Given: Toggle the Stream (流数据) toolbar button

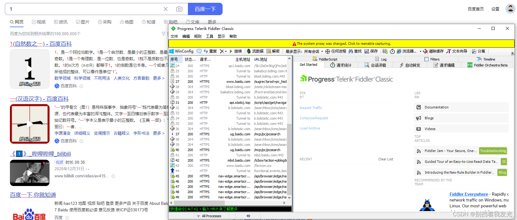Looking at the screenshot, I should pos(255,51).
